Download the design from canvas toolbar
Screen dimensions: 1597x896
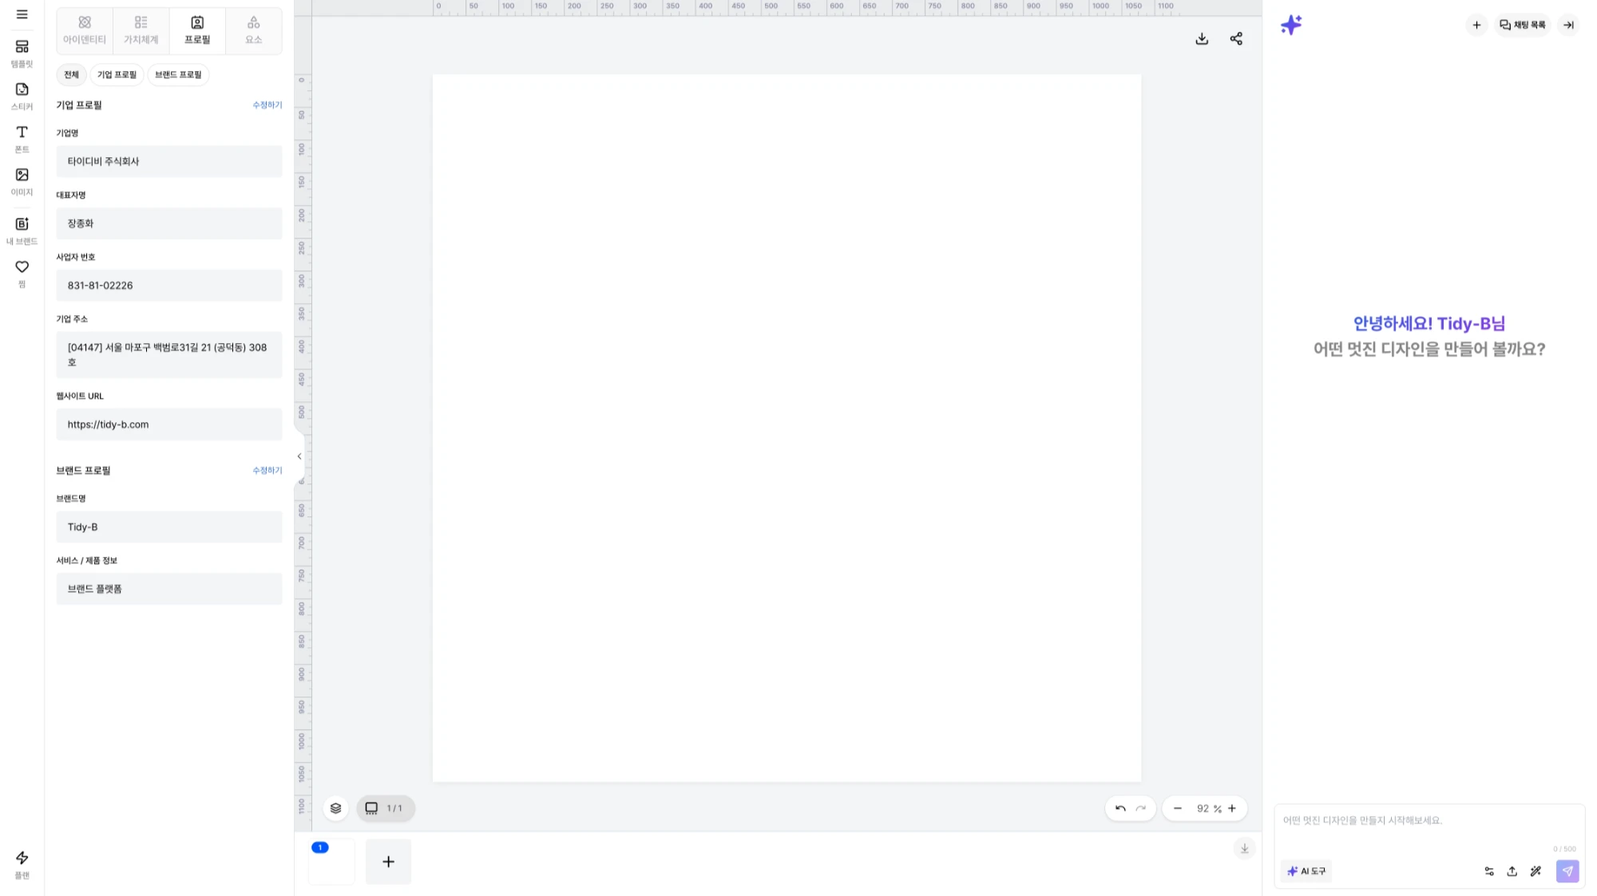click(x=1202, y=39)
